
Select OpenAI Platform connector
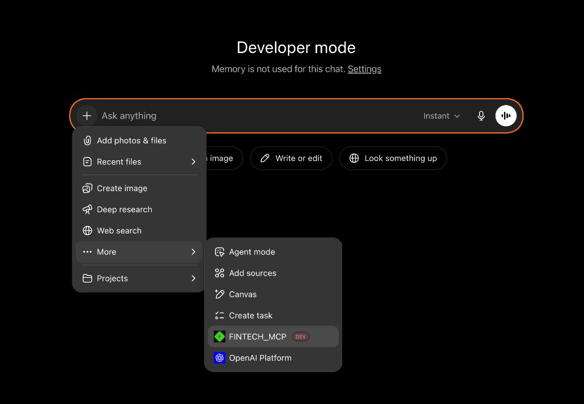(x=273, y=358)
